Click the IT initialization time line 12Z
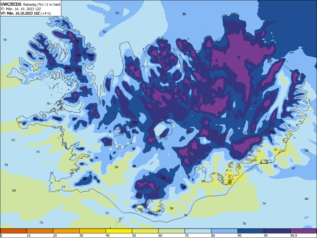The image size is (317, 238). (x=21, y=9)
